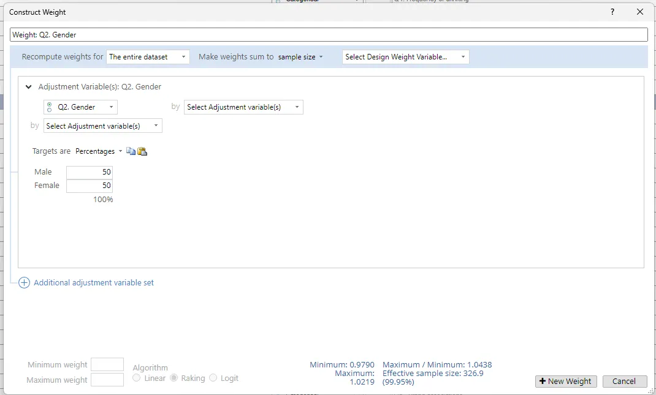The height and width of the screenshot is (395, 656).
Task: Click the help question mark icon
Action: pyautogui.click(x=612, y=12)
